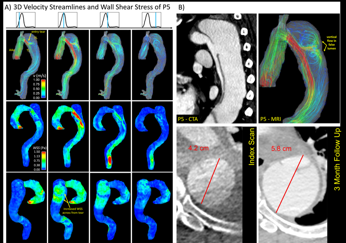Click the velocity v (m/s) color bar

click(42, 88)
